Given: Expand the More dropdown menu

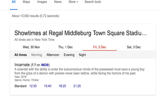Looking at the screenshot, I should 73,2.
